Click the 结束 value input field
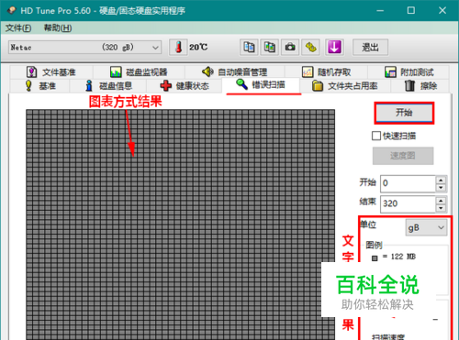Screen dimensions: 459x340 pos(408,203)
